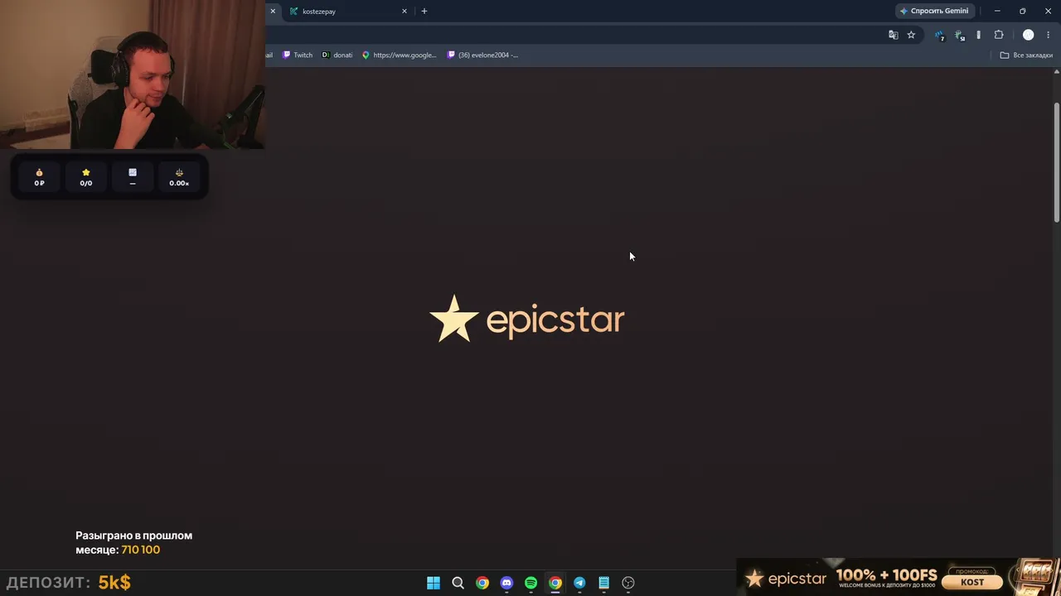The height and width of the screenshot is (596, 1061).
Task: Open the donati bookmark
Action: click(x=337, y=55)
